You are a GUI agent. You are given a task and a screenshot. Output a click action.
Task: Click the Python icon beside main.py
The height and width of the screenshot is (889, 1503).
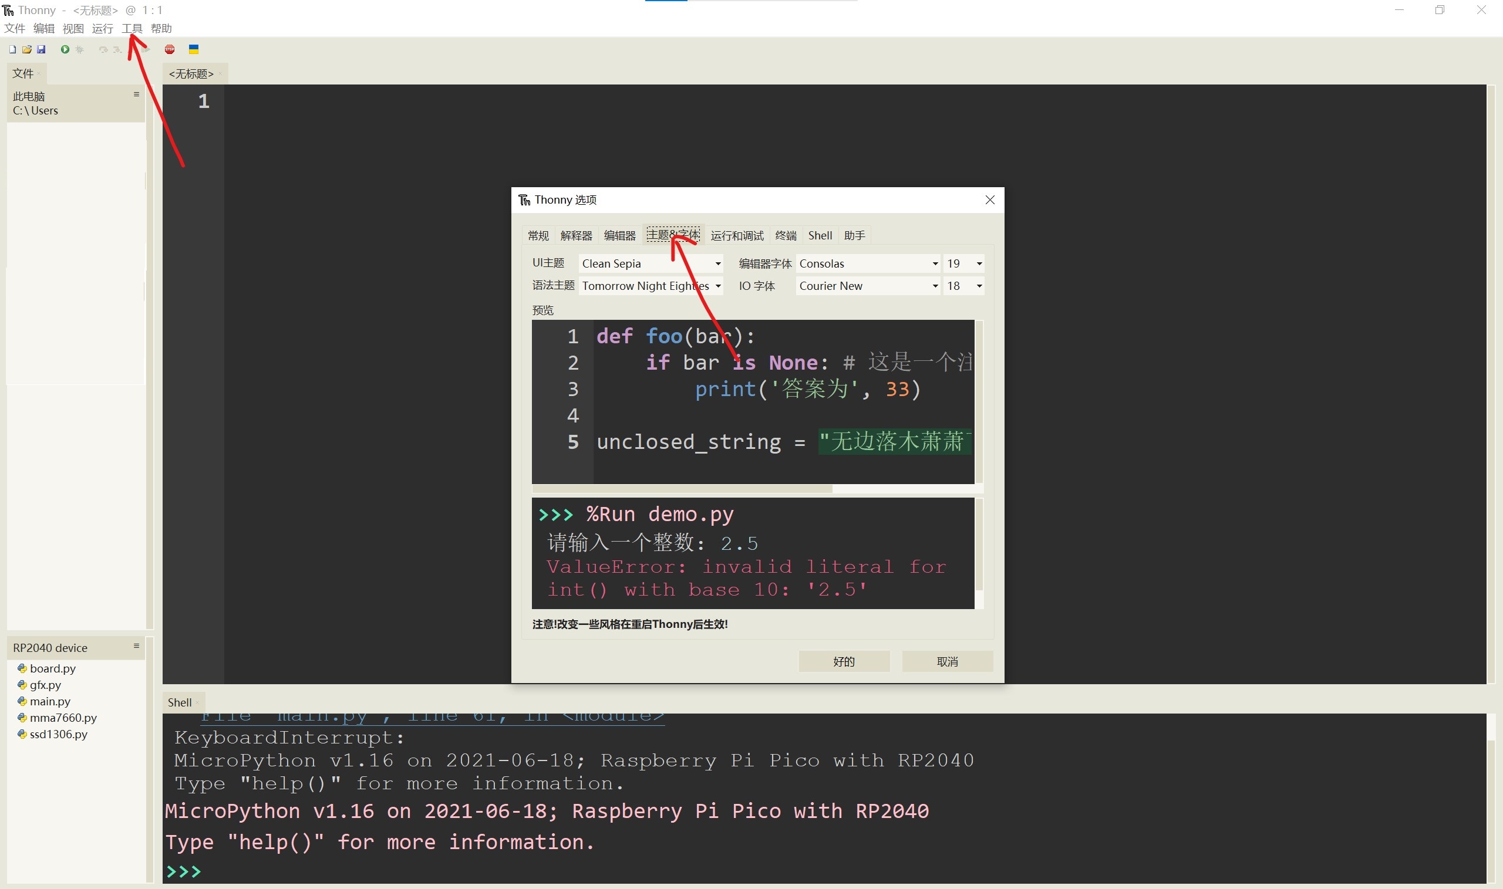(22, 701)
